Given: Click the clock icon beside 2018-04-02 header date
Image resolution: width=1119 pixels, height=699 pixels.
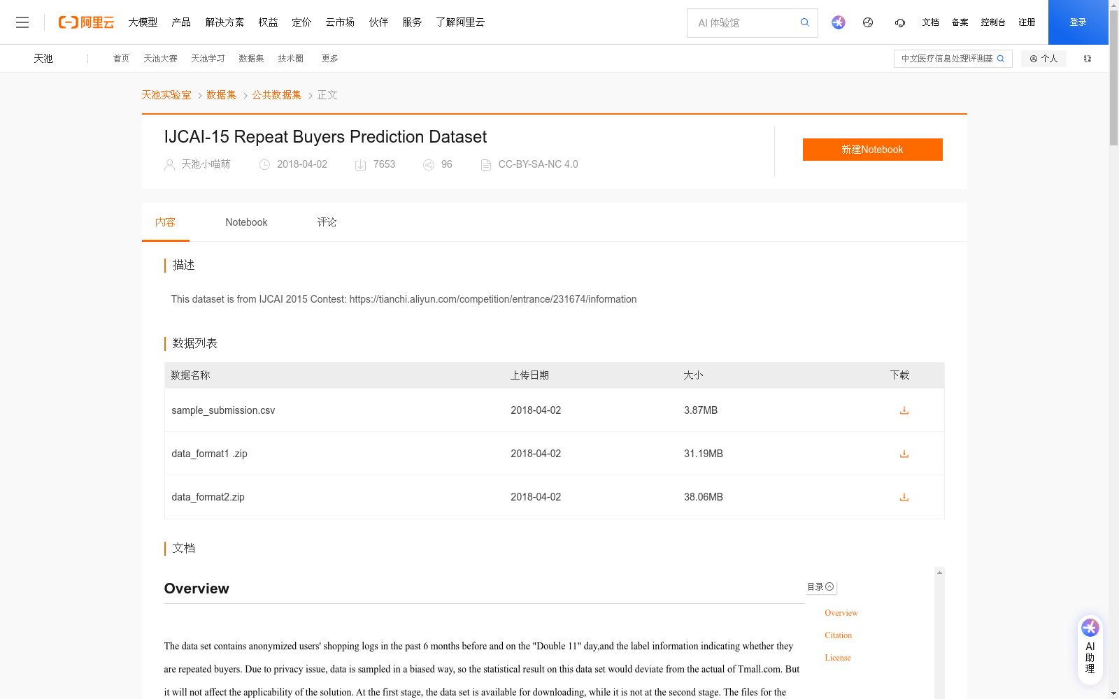Looking at the screenshot, I should pyautogui.click(x=264, y=165).
